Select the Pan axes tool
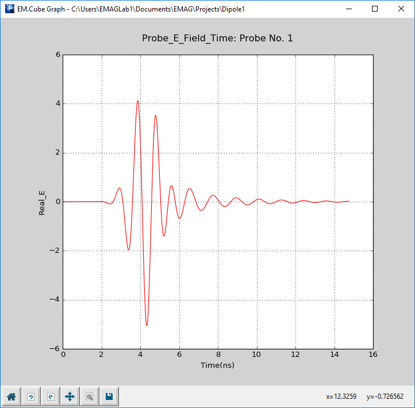 coord(70,396)
